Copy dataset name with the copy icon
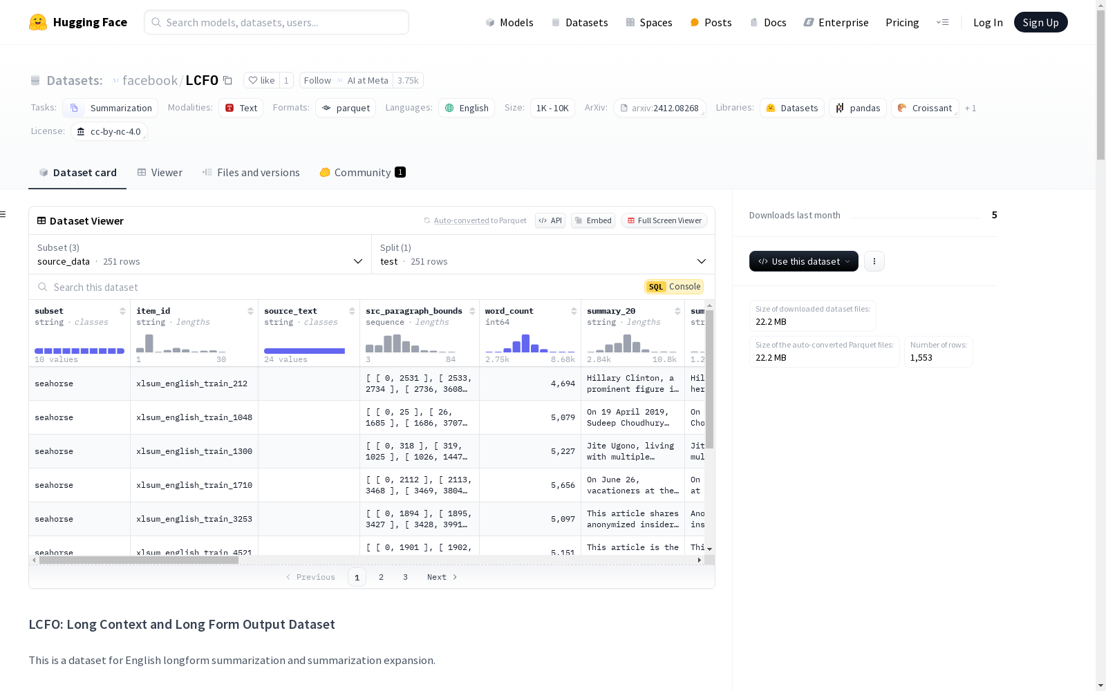Viewport: 1106px width, 691px height. coord(227,80)
